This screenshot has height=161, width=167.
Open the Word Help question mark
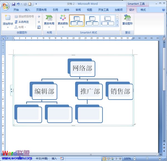(x=163, y=10)
